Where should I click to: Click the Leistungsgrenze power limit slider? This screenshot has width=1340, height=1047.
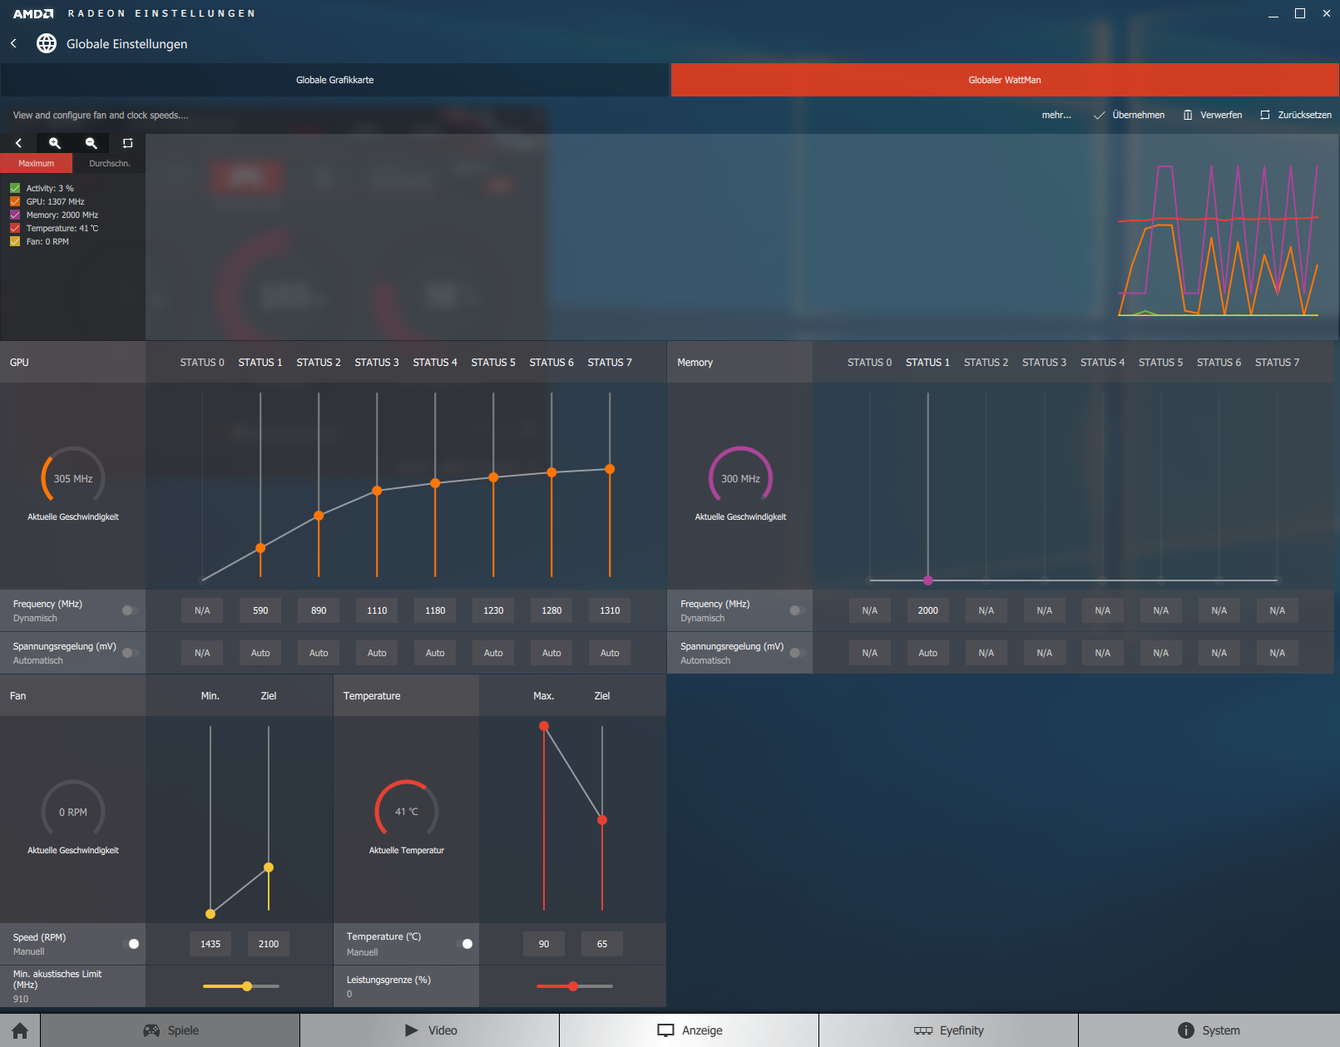click(x=575, y=986)
